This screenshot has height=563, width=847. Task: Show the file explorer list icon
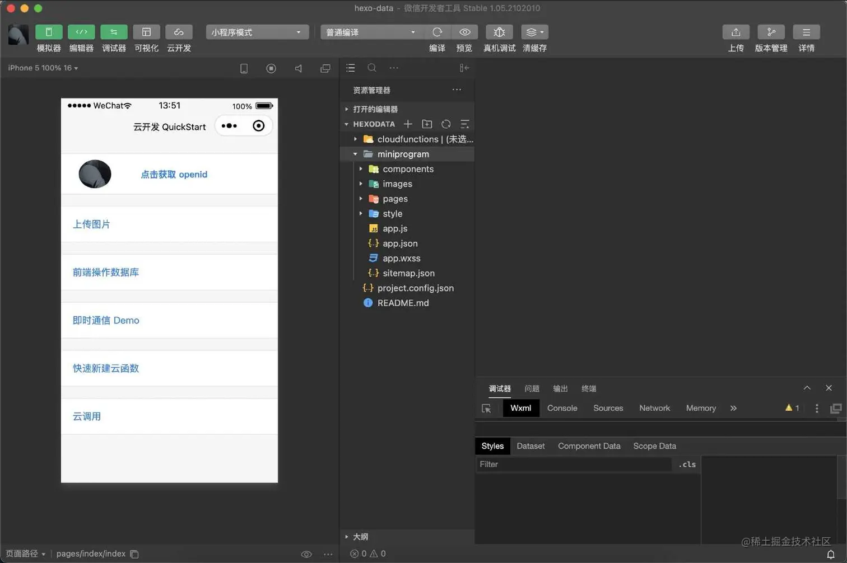point(351,68)
